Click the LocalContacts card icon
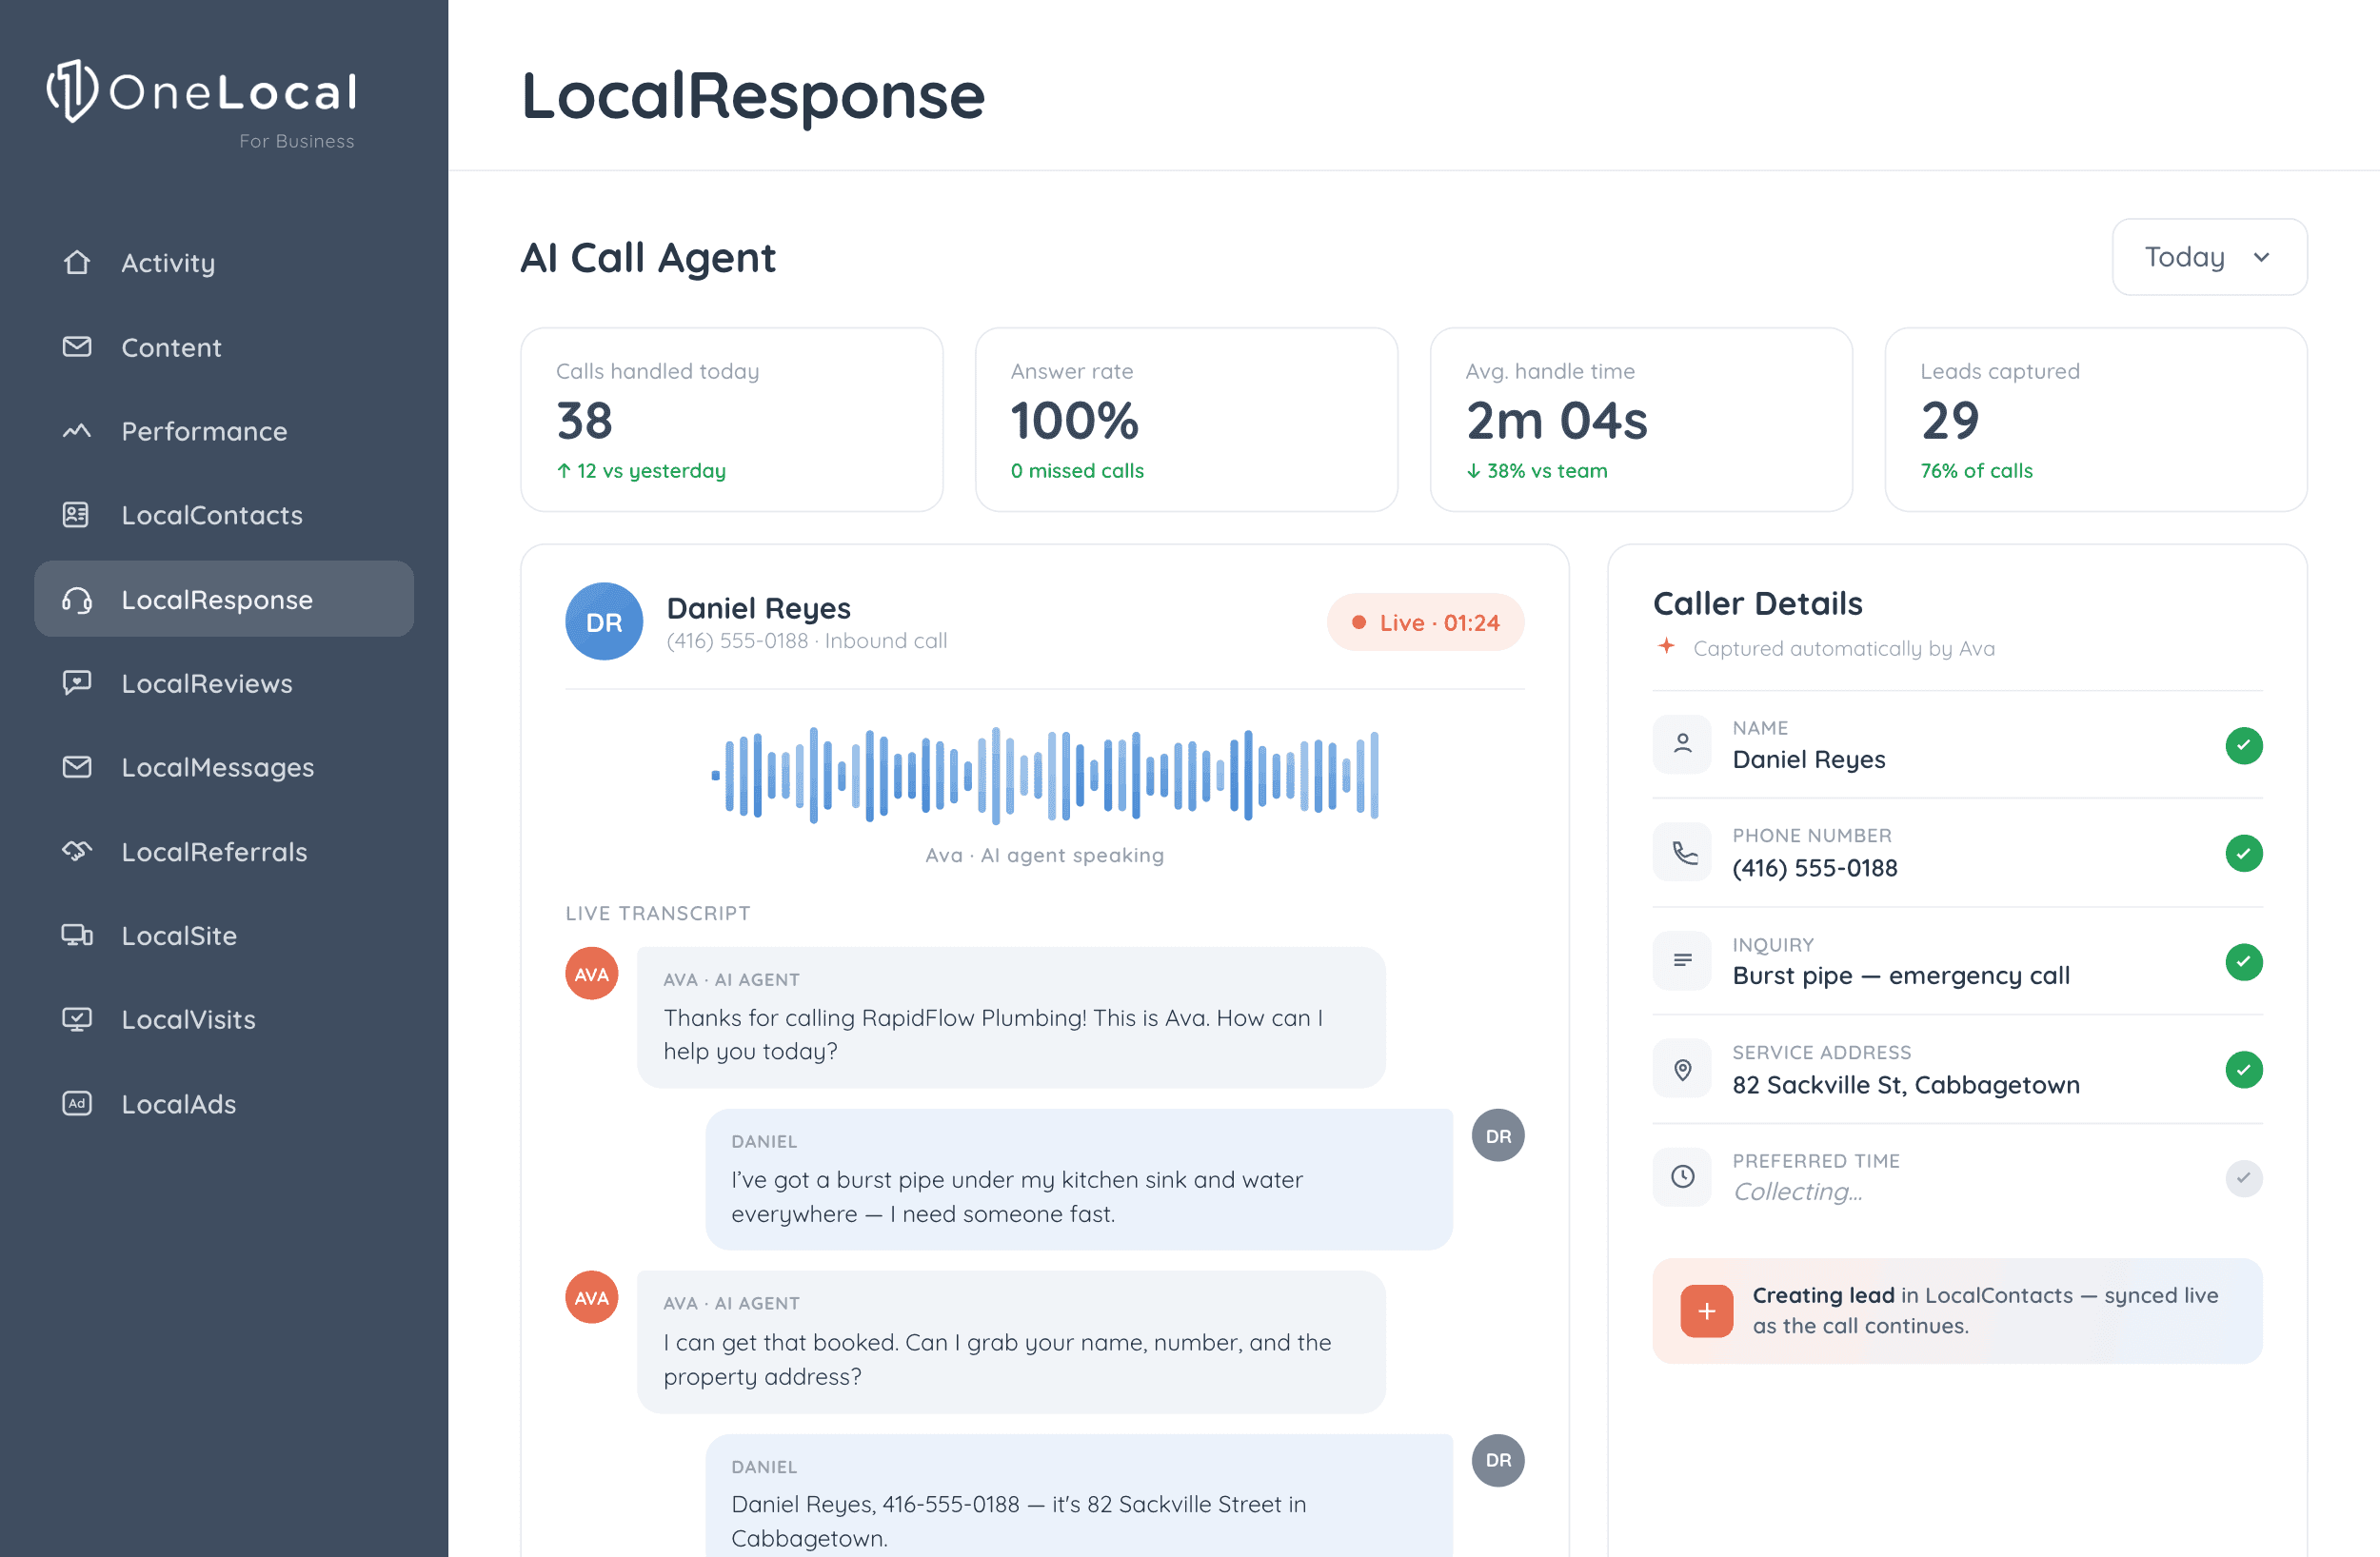The height and width of the screenshot is (1557, 2380). pos(77,515)
